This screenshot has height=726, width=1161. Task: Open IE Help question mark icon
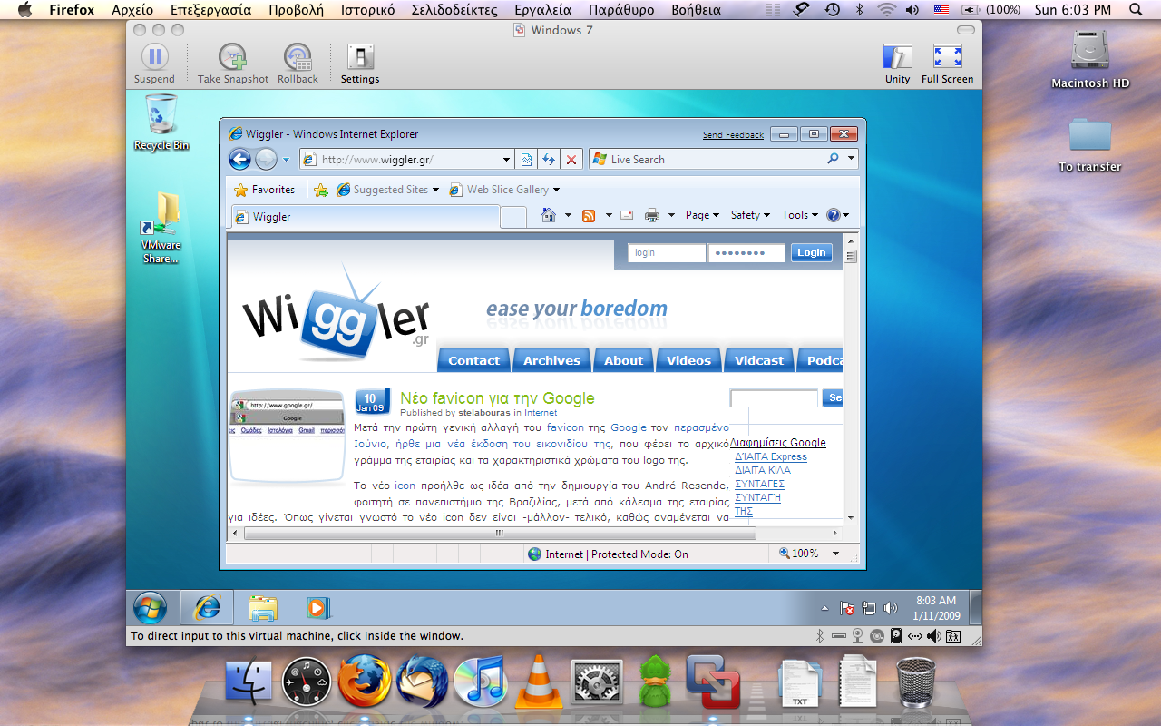click(834, 215)
